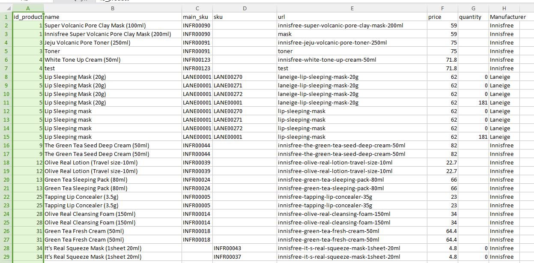Select 'Jeju Volcanic Pore Toner (250ml)' cell

click(113, 42)
